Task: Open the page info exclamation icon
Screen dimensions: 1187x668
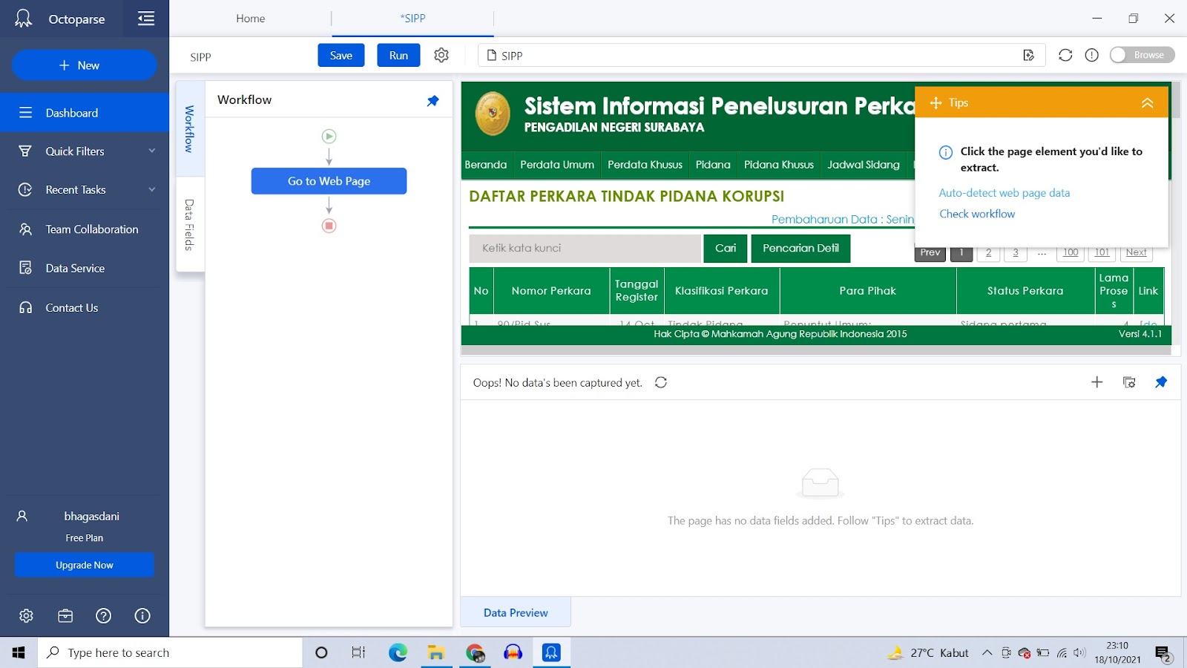Action: (1091, 55)
